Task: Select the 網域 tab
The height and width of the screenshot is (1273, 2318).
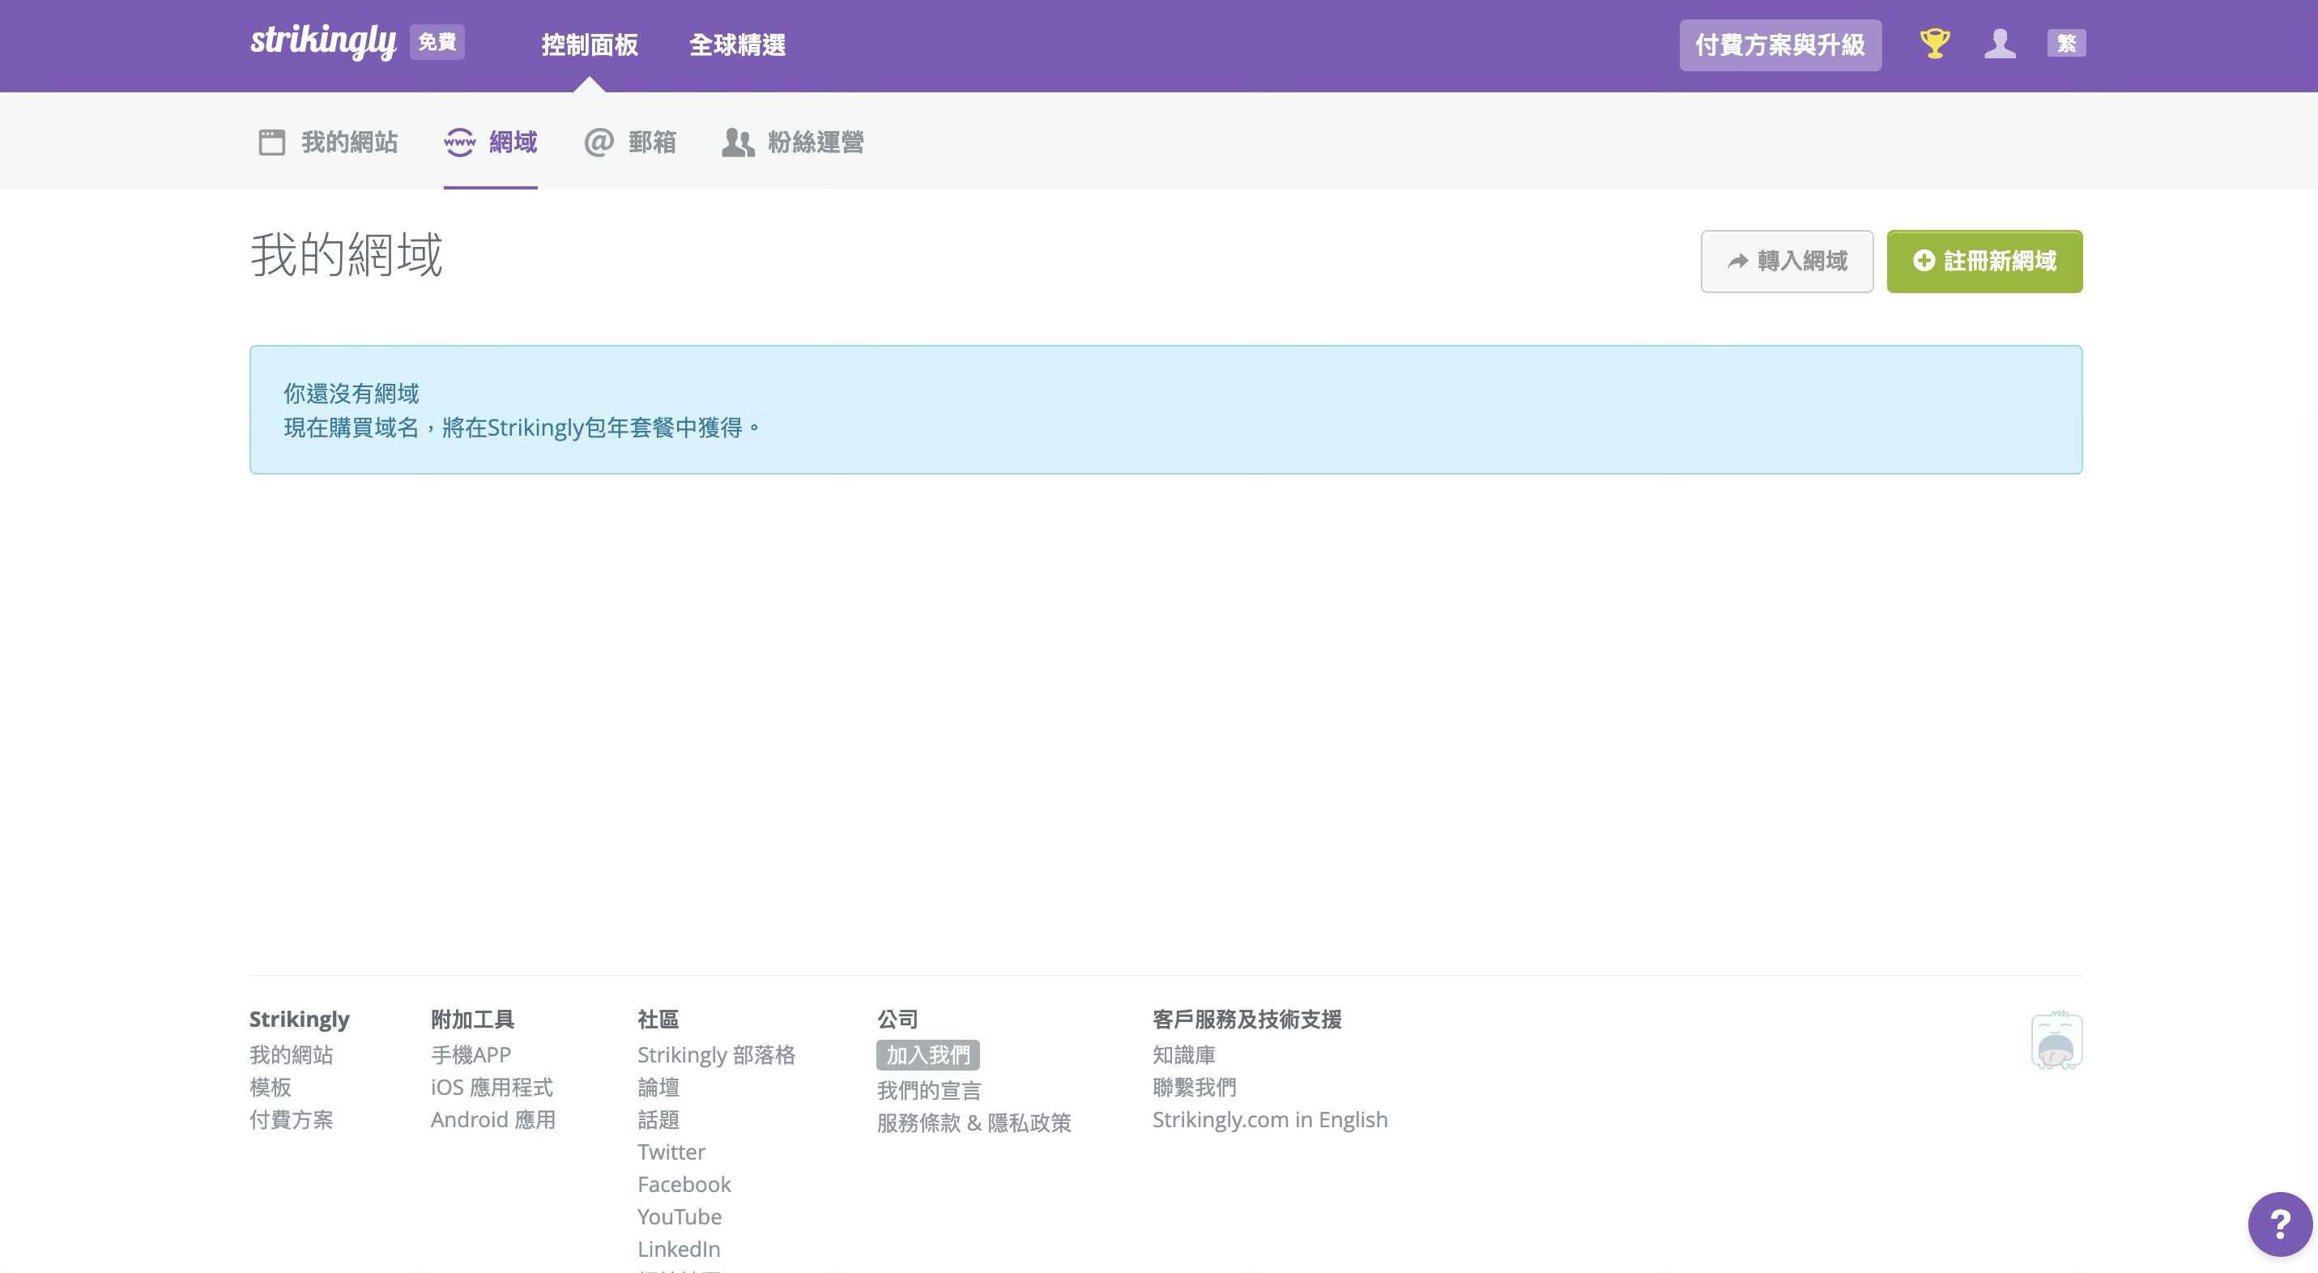Action: 513,143
